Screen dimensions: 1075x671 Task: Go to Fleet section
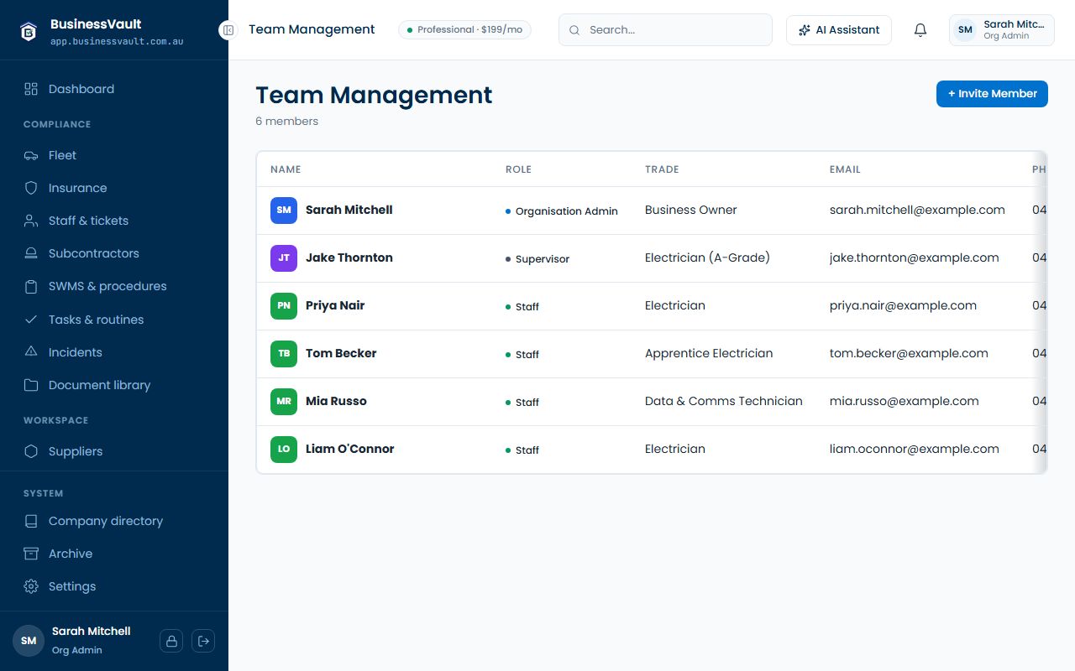[114, 155]
